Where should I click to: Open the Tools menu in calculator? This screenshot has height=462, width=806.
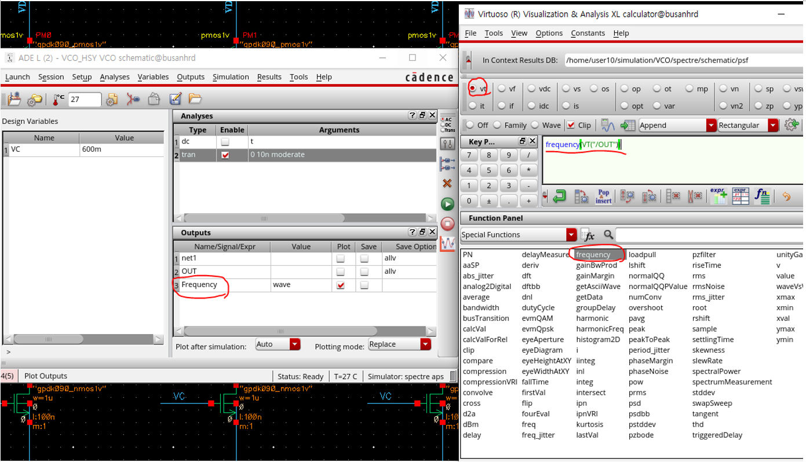click(494, 33)
